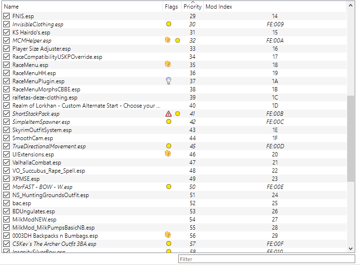Sort plugins by the Name column header
This screenshot has width=360, height=265.
click(82, 7)
